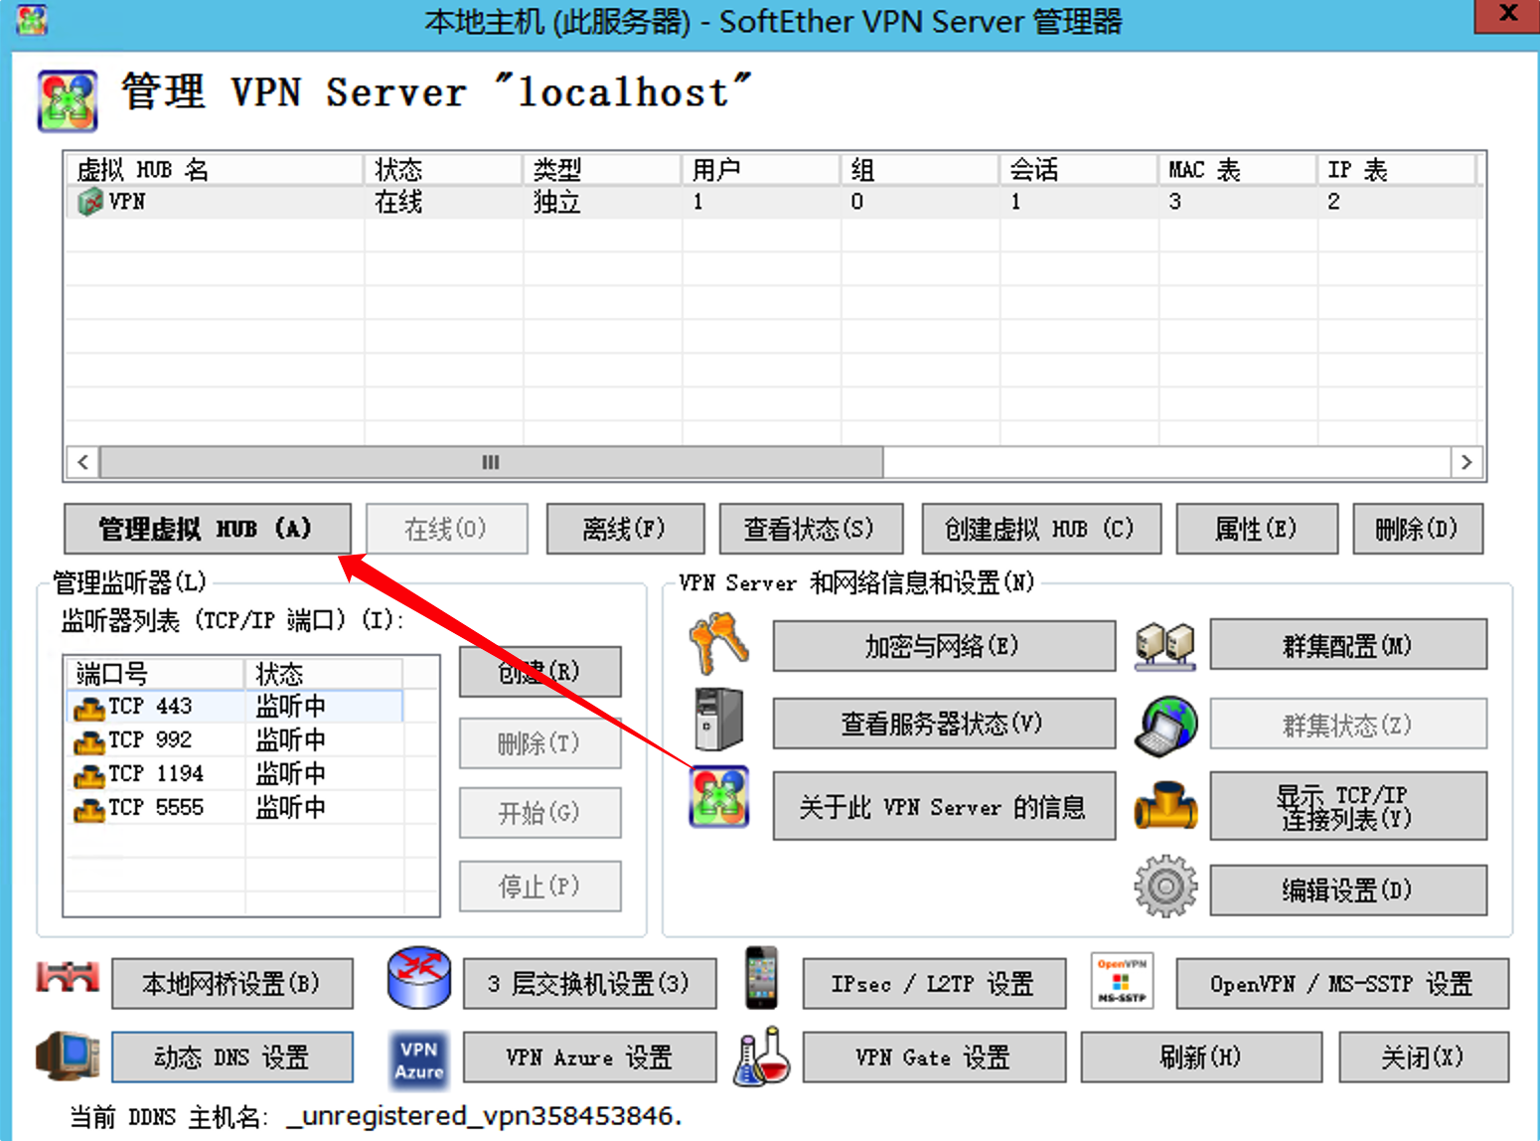Click the cluster servers icon beside 群集配置

[1164, 646]
